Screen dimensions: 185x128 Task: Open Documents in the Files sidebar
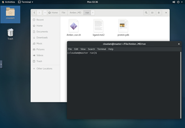click(45, 32)
